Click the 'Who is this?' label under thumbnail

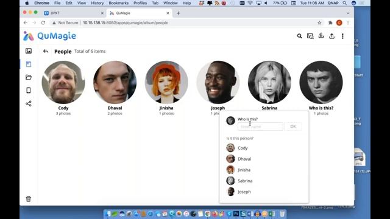point(321,108)
